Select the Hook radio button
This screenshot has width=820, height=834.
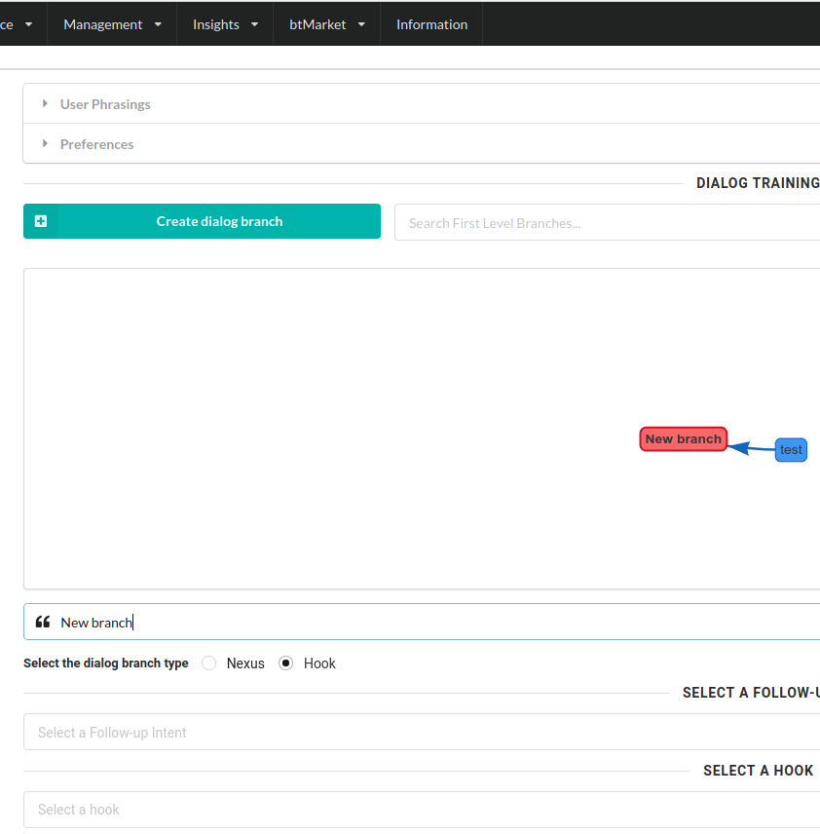(286, 663)
